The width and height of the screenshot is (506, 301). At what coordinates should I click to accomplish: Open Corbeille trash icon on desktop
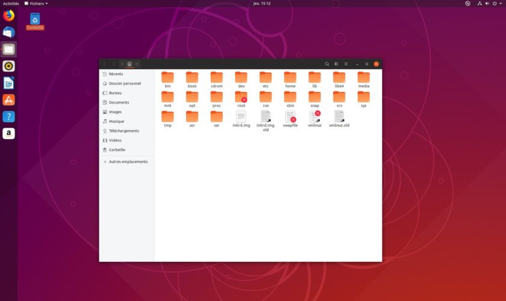pyautogui.click(x=35, y=19)
